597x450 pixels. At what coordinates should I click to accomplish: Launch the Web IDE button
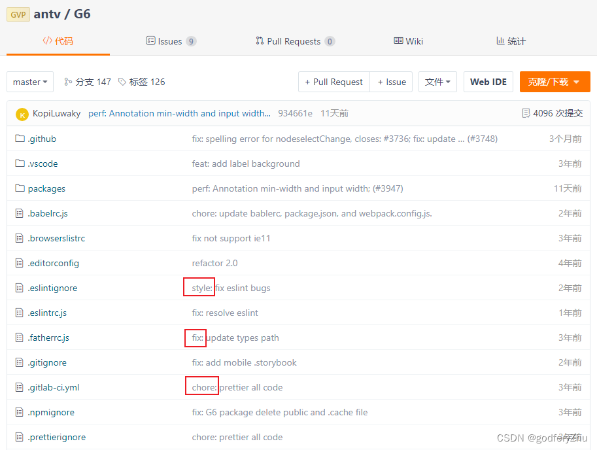[488, 82]
